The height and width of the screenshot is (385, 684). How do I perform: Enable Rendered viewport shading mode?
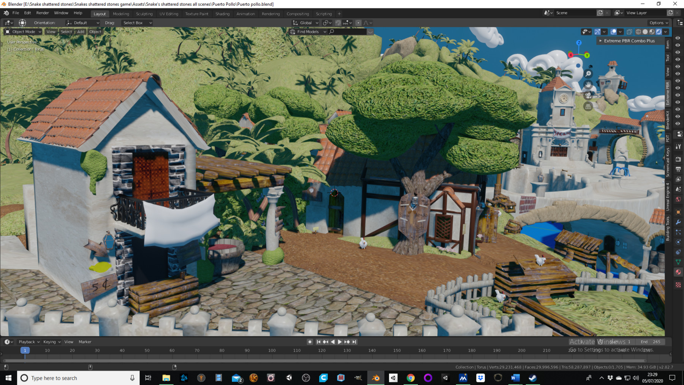[x=659, y=32]
